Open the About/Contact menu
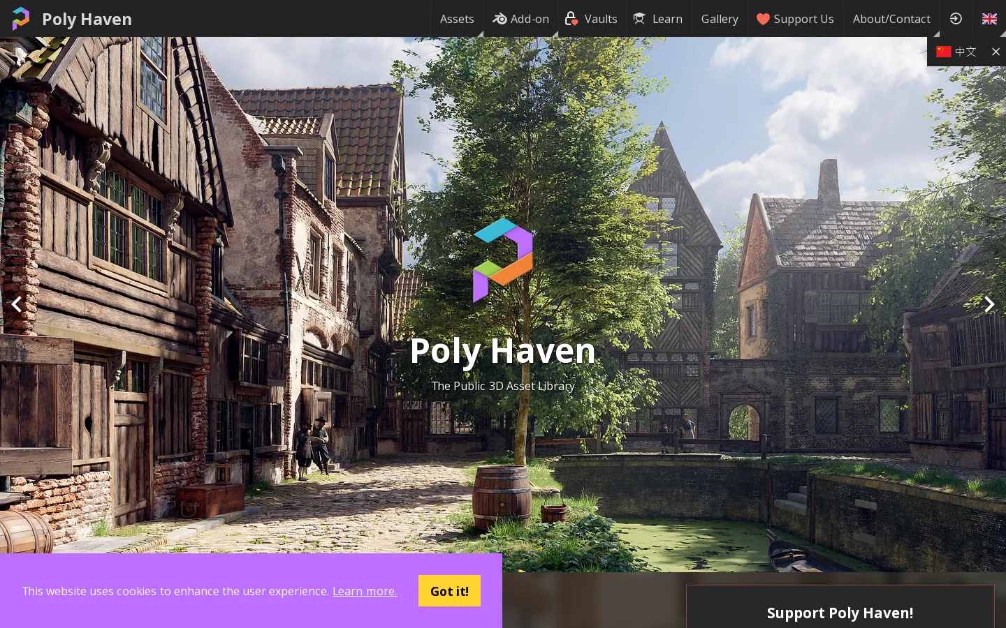The height and width of the screenshot is (628, 1006). click(891, 19)
